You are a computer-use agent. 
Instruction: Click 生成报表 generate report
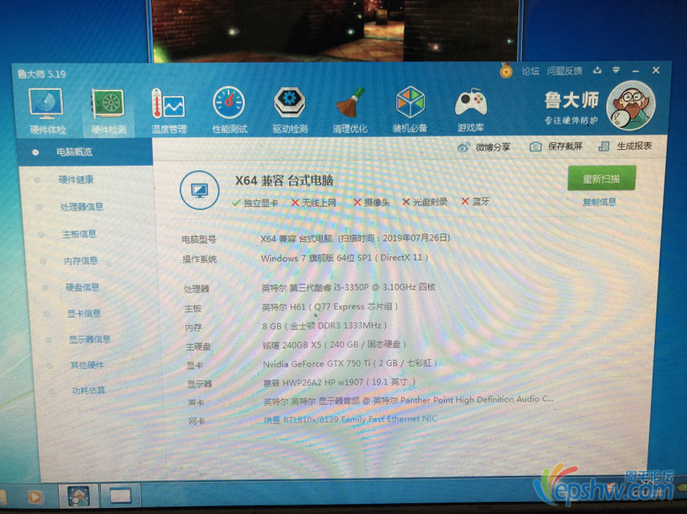tap(625, 146)
